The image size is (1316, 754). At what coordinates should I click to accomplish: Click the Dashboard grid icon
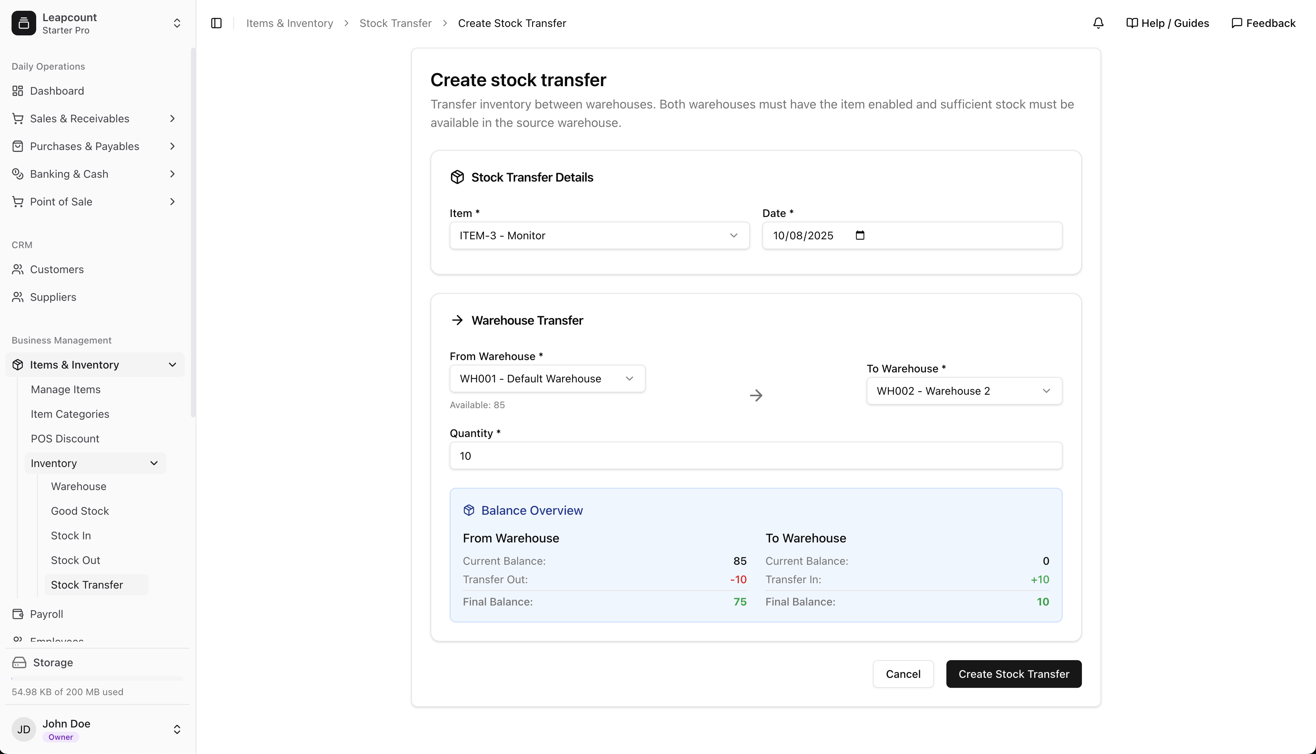(18, 91)
